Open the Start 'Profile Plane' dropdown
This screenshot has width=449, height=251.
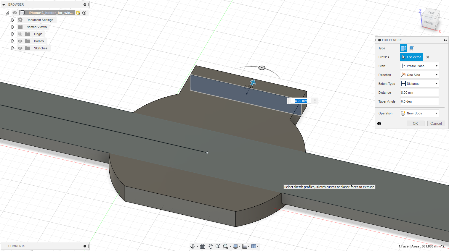419,66
